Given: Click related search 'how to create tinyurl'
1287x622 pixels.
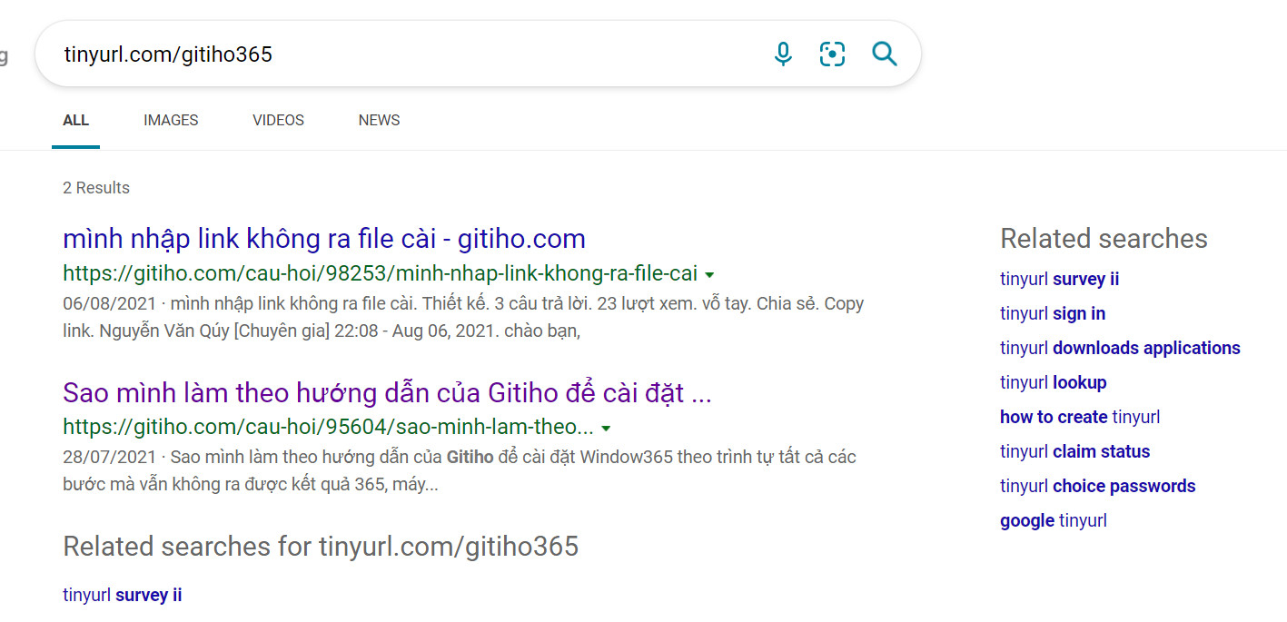Looking at the screenshot, I should tap(1080, 417).
